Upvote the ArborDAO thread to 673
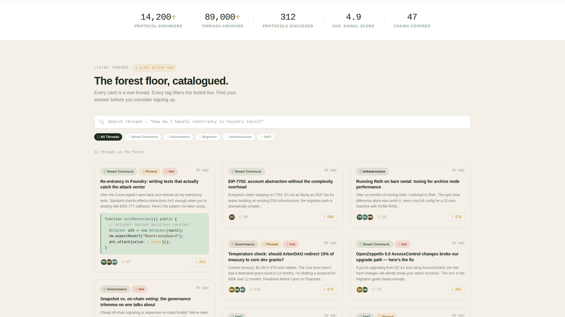 click(x=328, y=289)
